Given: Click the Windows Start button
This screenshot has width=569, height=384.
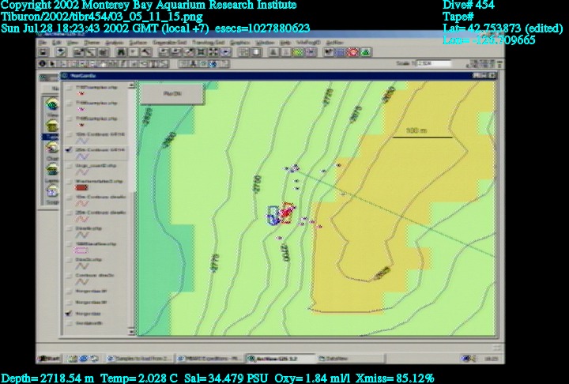Looking at the screenshot, I should pos(49,358).
